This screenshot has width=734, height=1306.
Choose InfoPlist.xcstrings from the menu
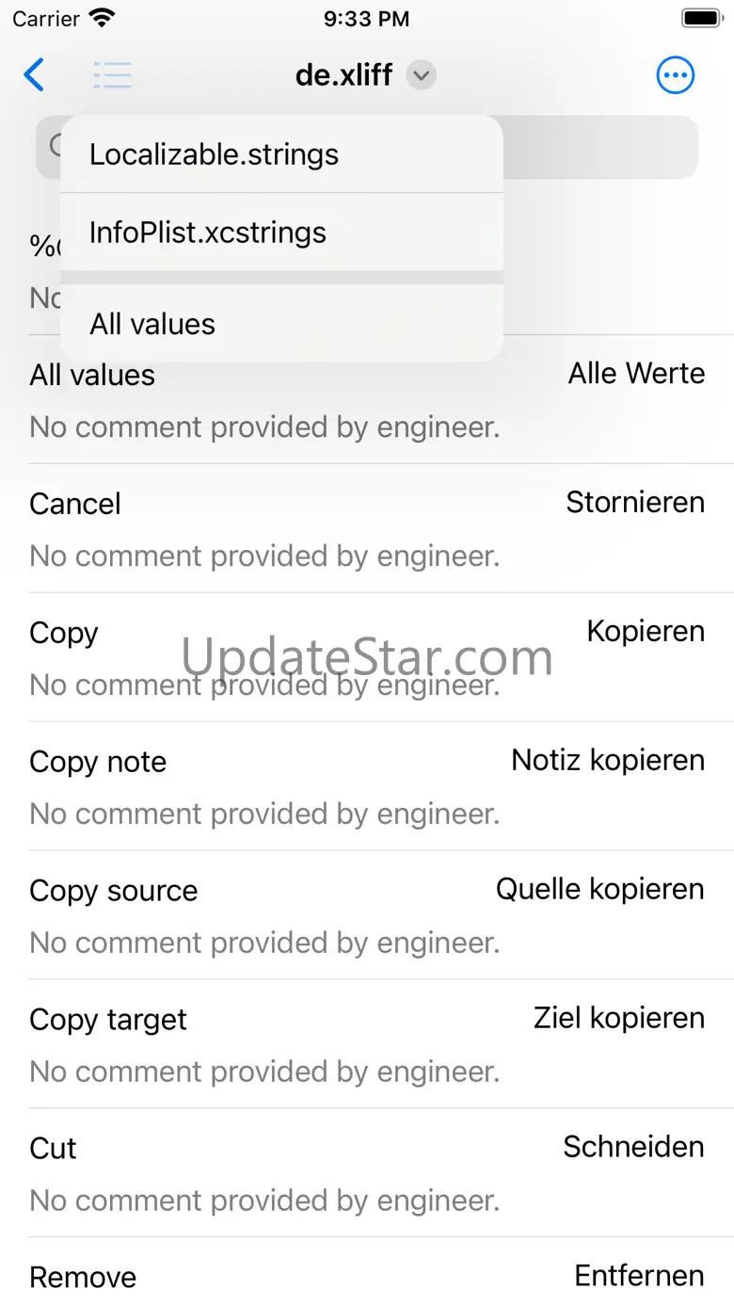pyautogui.click(x=281, y=233)
